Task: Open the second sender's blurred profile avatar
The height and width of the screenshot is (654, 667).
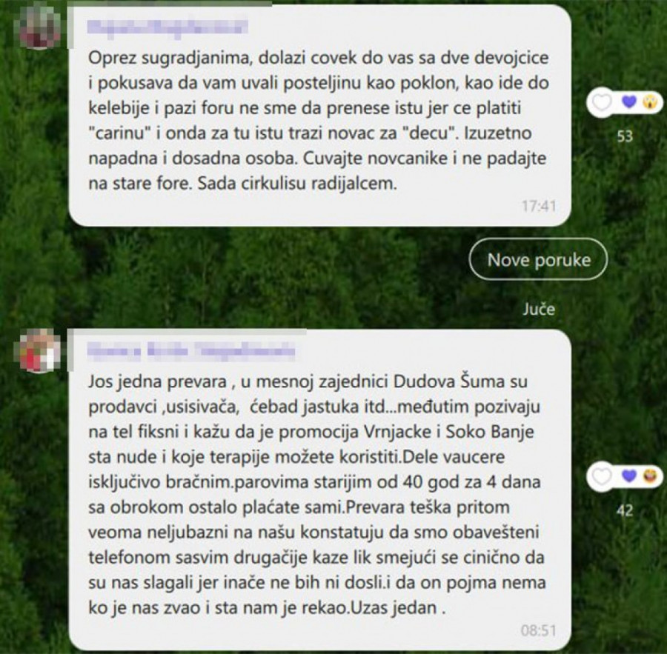Action: click(x=37, y=351)
